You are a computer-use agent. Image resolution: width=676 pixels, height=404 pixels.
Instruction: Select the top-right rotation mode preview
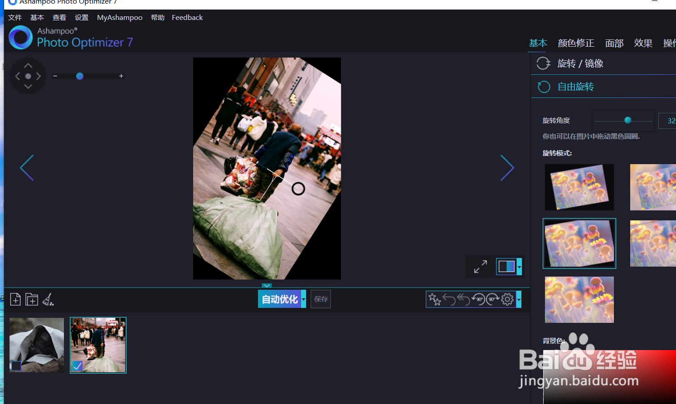coord(653,187)
